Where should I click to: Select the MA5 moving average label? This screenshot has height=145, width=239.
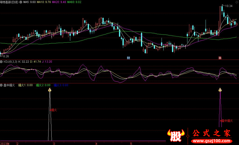tap(29, 2)
